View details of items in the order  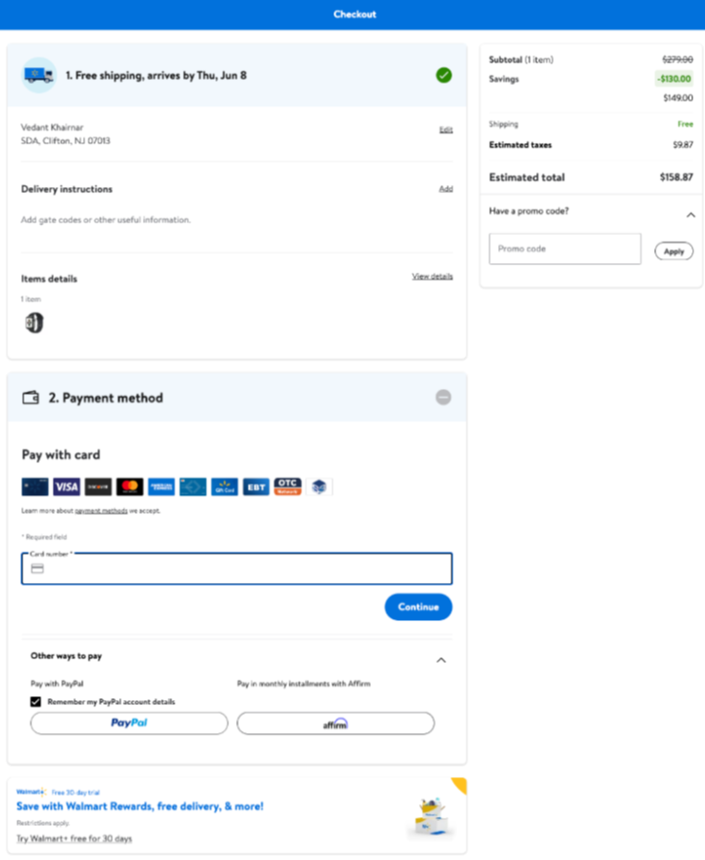[x=432, y=276]
